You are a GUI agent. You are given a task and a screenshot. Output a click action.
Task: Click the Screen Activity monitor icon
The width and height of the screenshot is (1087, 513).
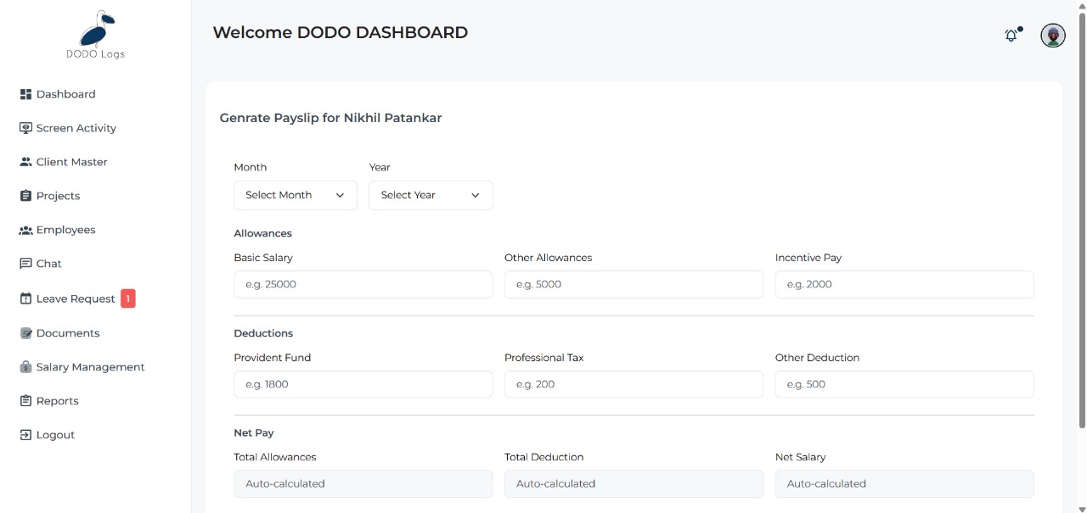click(x=25, y=128)
